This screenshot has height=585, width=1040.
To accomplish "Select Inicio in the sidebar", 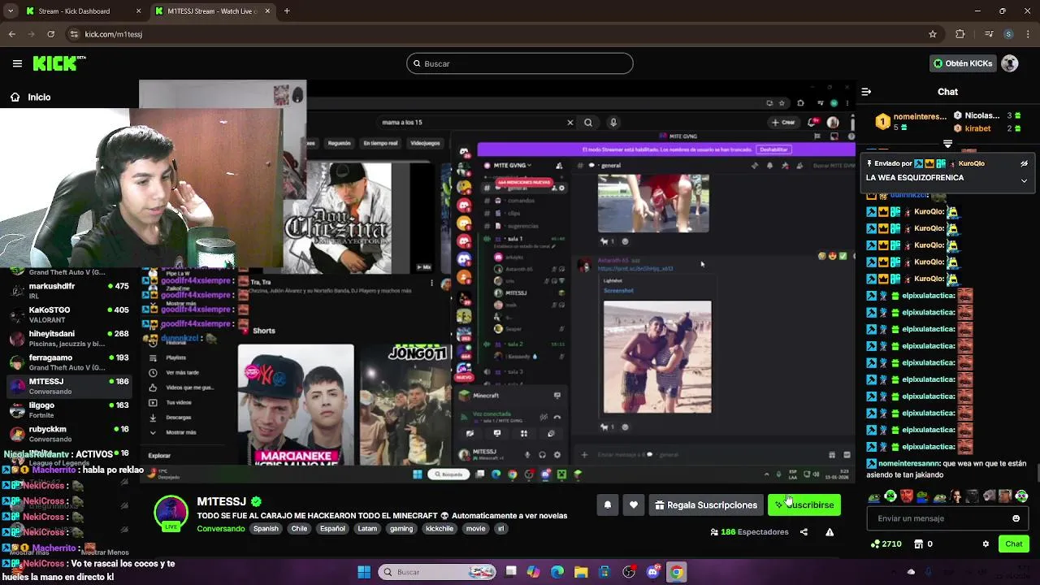I will [32, 97].
